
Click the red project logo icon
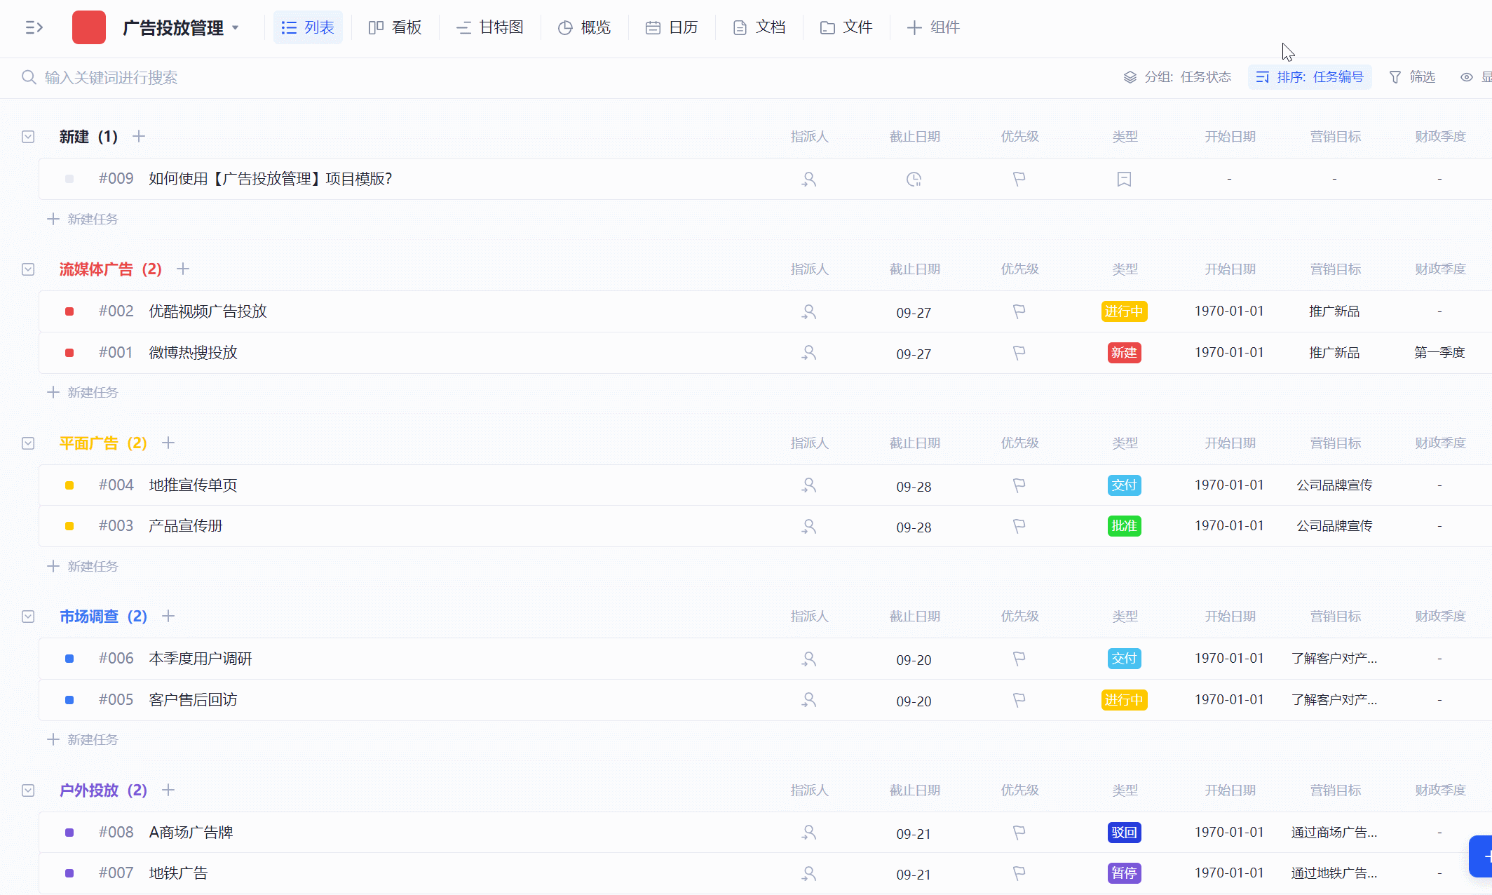click(x=89, y=27)
